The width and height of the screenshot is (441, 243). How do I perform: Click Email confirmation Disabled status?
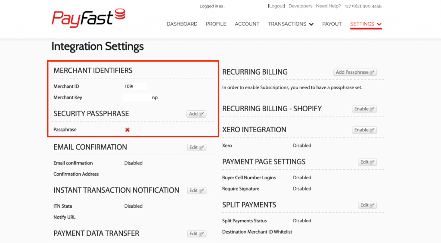point(134,163)
